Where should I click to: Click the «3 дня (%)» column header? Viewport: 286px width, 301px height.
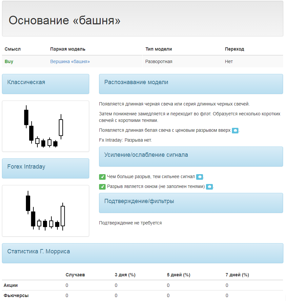point(125,275)
